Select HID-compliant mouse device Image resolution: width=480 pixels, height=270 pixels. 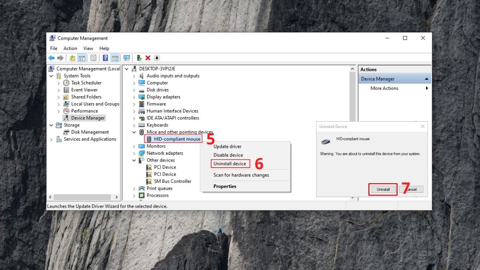click(x=177, y=139)
